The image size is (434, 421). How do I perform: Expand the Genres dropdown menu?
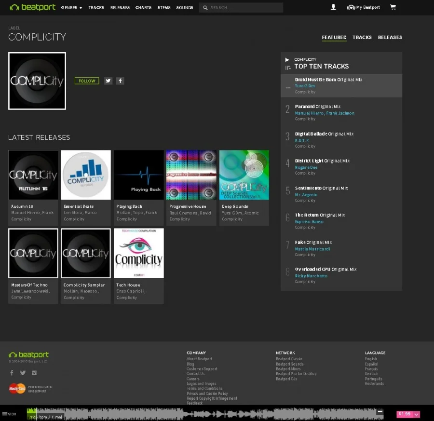pyautogui.click(x=71, y=8)
